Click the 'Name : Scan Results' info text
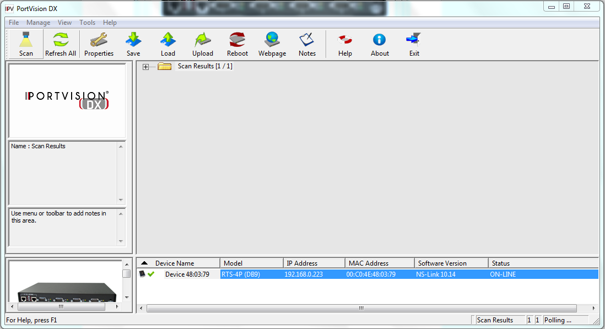Screen dimensions: 605x329 (38, 146)
